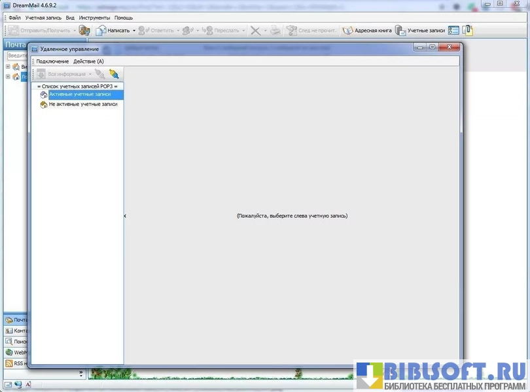Collapse the left panel with splitter arrow
Screen dimensions: 530x392
125,215
